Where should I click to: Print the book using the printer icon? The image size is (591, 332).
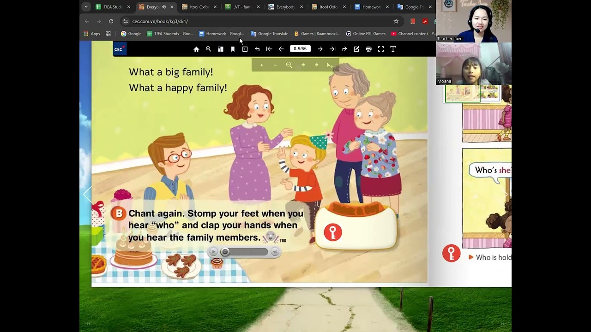point(368,49)
